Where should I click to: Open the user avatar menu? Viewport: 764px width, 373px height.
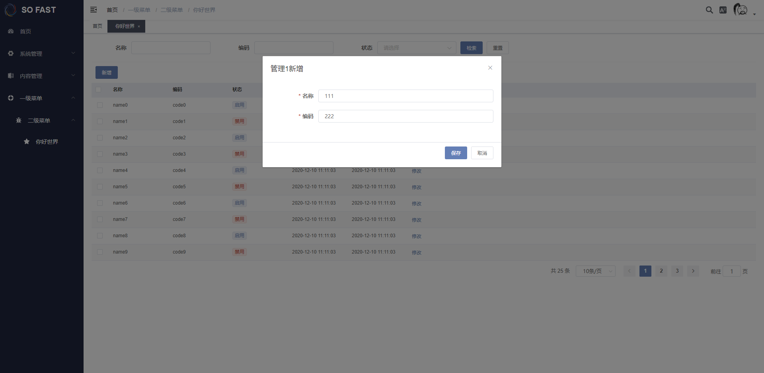[741, 10]
